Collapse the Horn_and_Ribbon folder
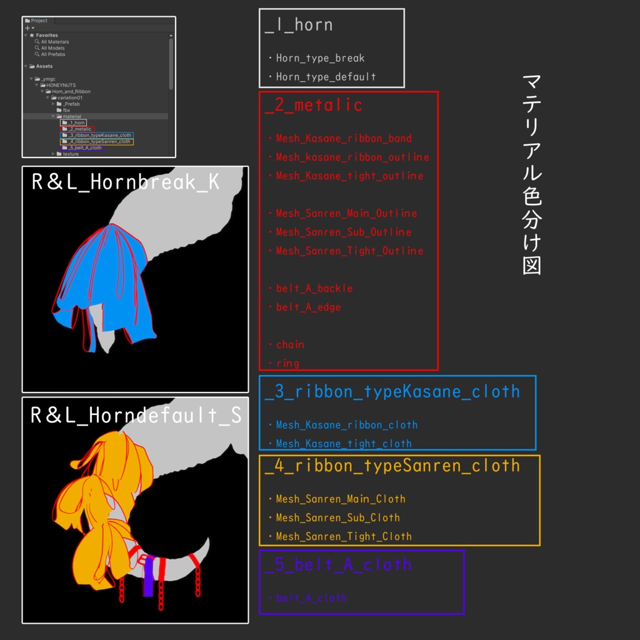Viewport: 640px width, 640px height. pyautogui.click(x=42, y=91)
